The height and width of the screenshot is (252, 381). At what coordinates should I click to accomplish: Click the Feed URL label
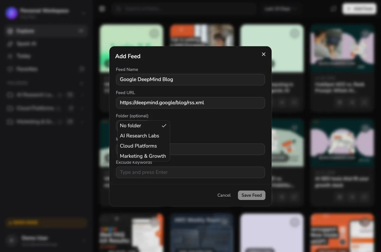pos(125,93)
